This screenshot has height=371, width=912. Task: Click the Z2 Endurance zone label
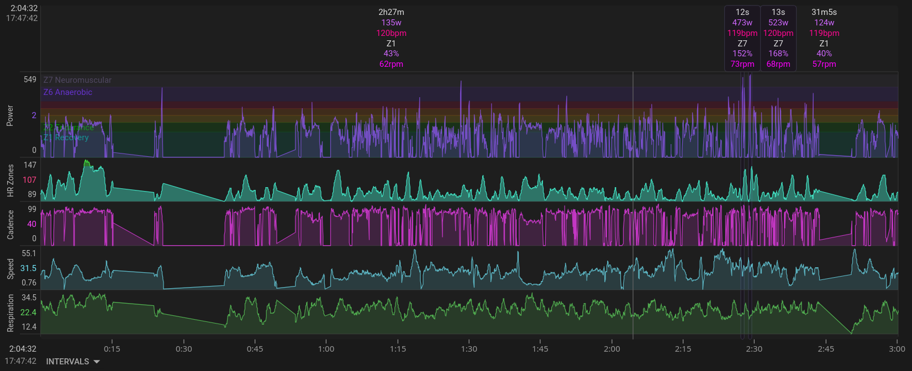[69, 128]
